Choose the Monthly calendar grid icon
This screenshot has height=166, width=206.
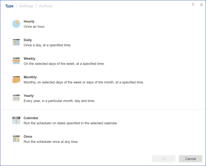pos(16,79)
